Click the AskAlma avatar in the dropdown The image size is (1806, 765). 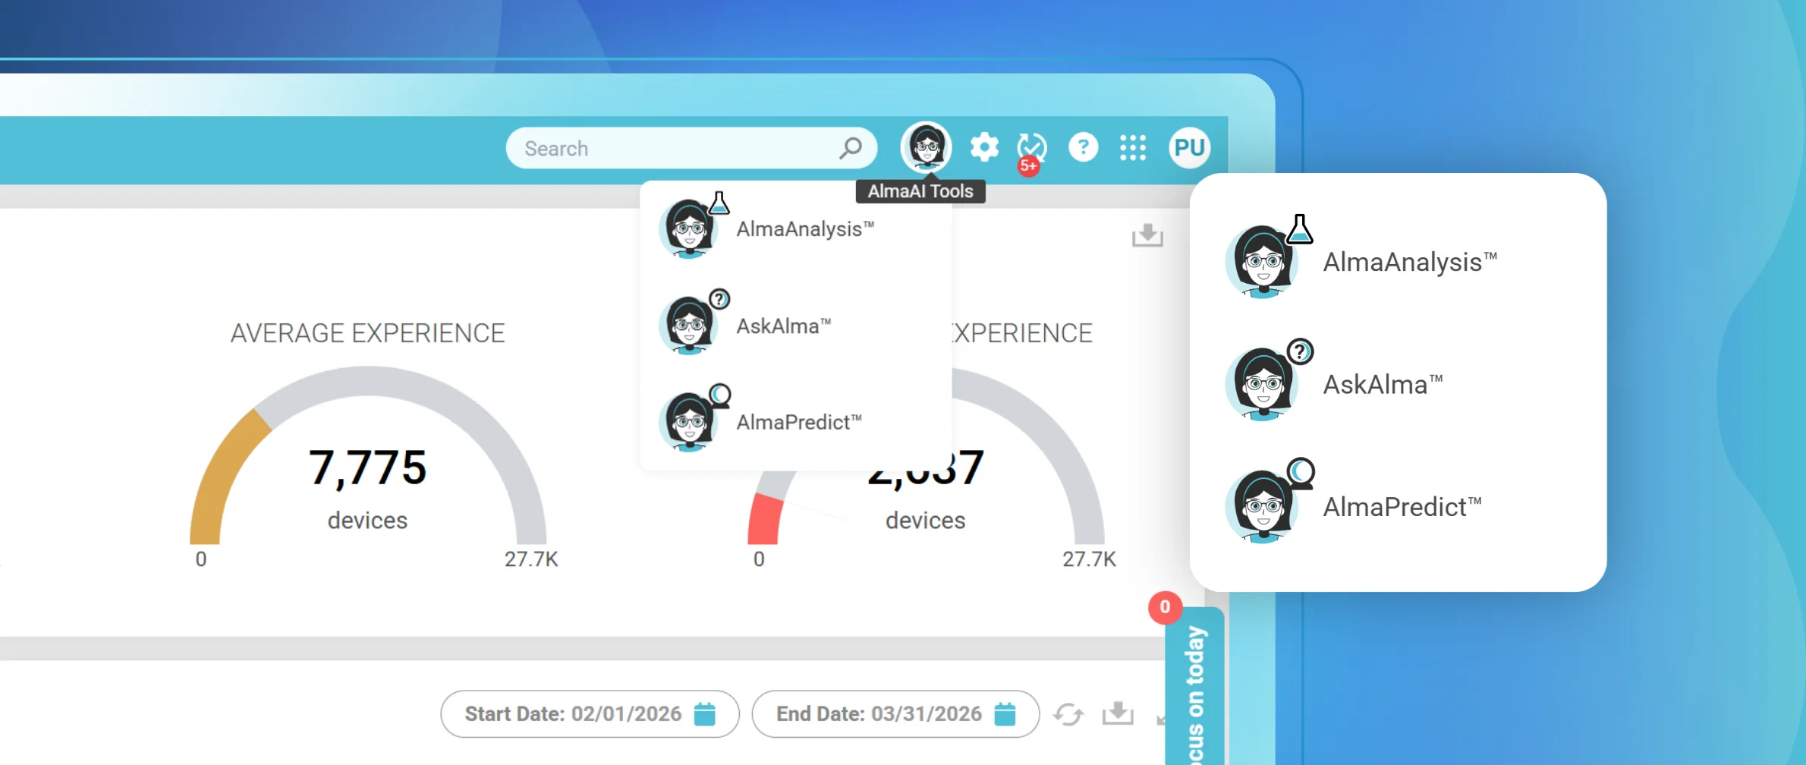690,325
